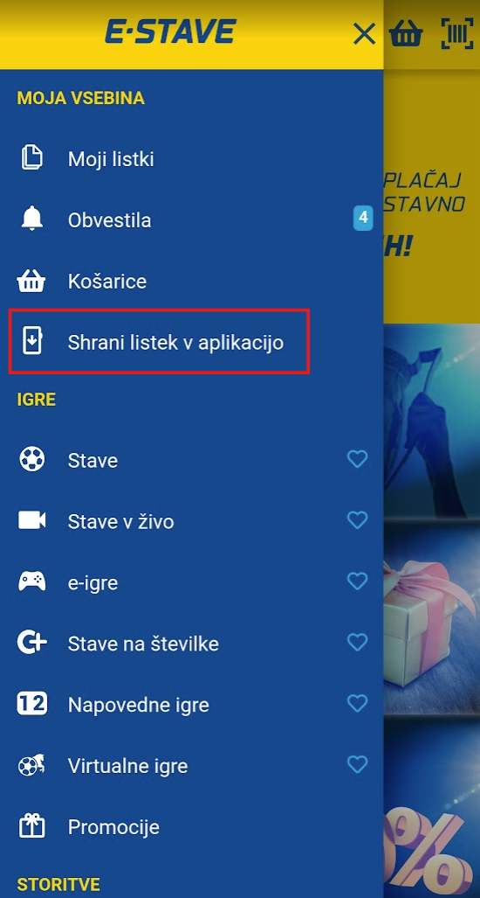This screenshot has height=898, width=480.
Task: Favorite Stave with the heart toggle
Action: tap(358, 459)
